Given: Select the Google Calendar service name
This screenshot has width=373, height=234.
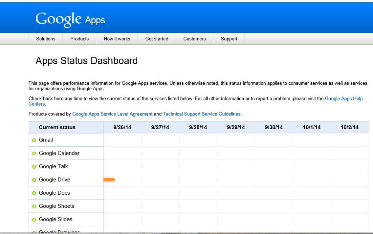Looking at the screenshot, I should 59,153.
